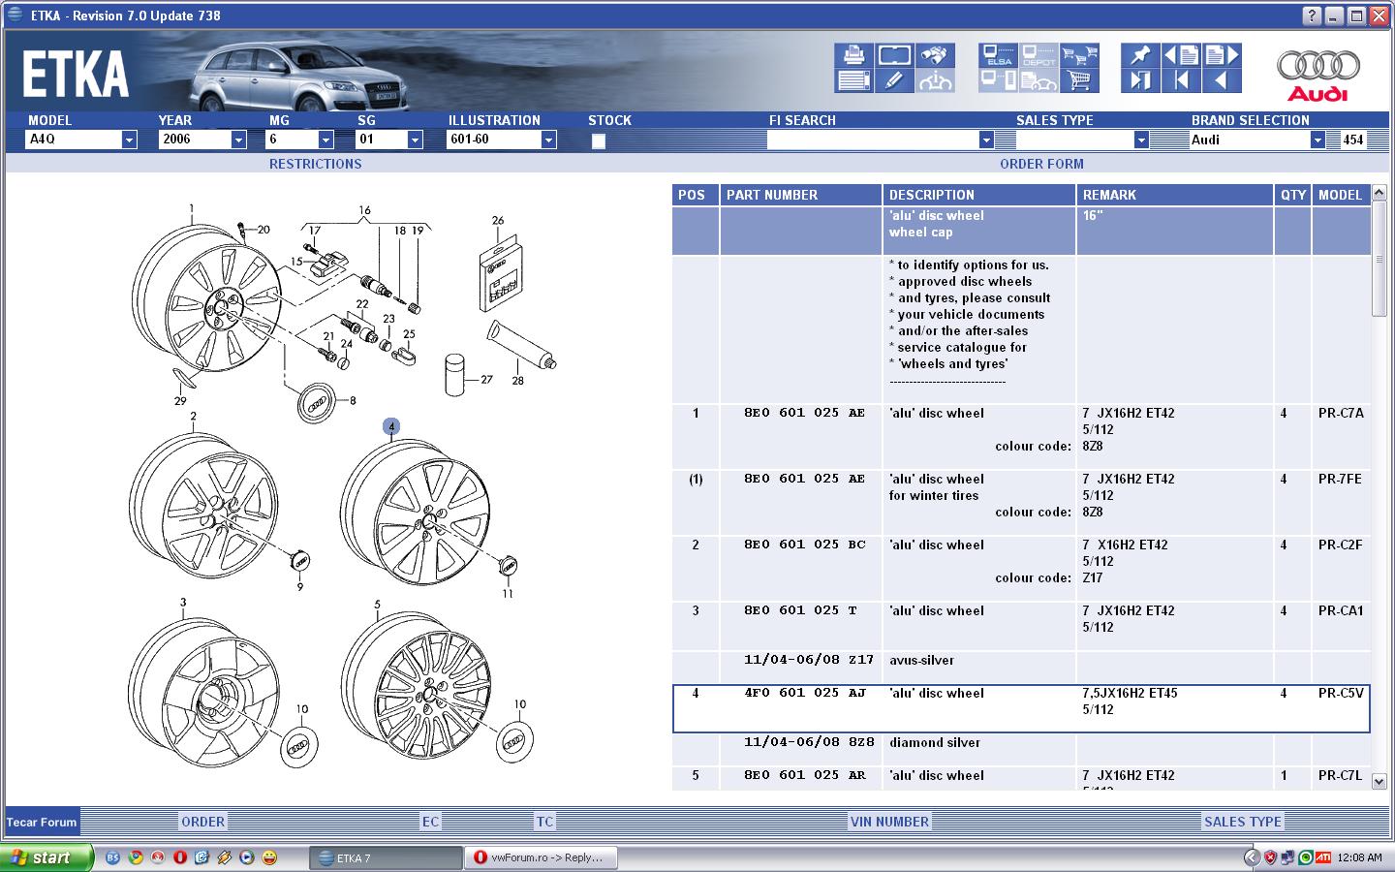This screenshot has height=872, width=1395.
Task: Jump to first with bar-arrow icon
Action: tap(1181, 81)
